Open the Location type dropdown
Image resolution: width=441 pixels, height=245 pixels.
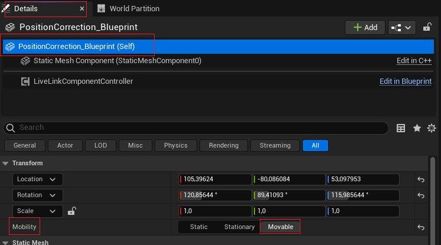click(x=37, y=179)
